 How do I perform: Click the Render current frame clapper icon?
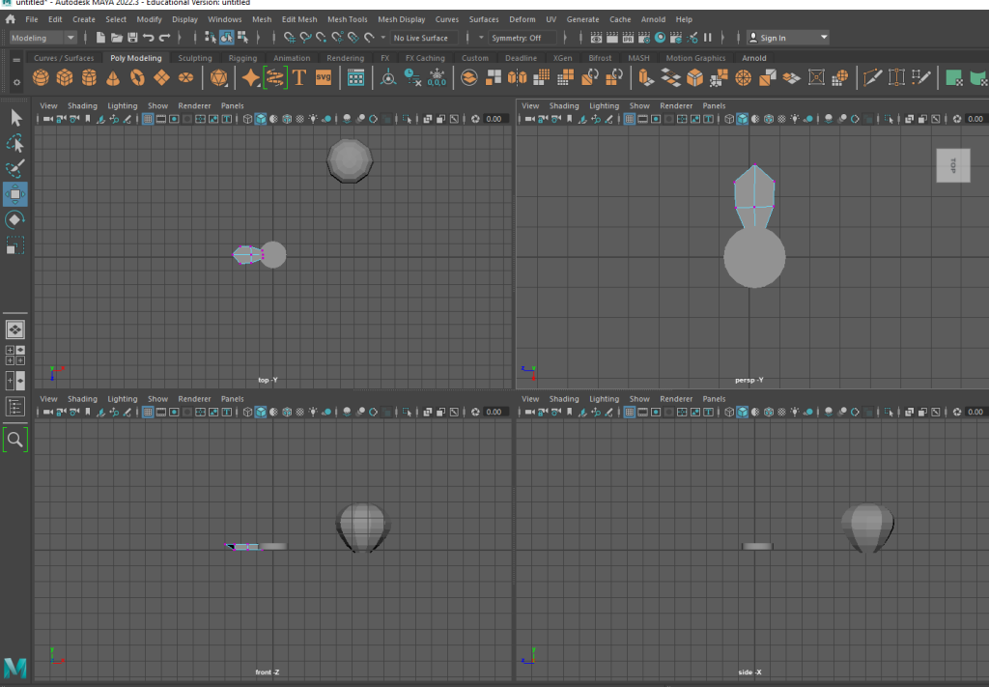(611, 38)
